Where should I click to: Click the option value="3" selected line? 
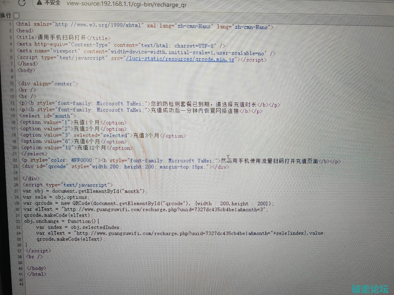pos(103,135)
